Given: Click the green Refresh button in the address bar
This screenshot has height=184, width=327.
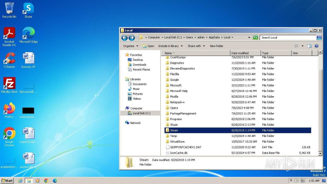Looking at the screenshot, I should pos(255,38).
